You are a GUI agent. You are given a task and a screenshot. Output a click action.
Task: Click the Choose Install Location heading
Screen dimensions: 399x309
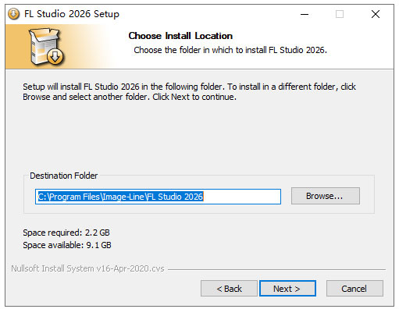click(180, 36)
